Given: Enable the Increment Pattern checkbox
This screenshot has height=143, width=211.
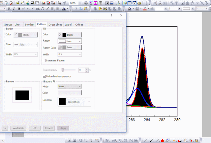Looking at the screenshot, I should click(45, 60).
